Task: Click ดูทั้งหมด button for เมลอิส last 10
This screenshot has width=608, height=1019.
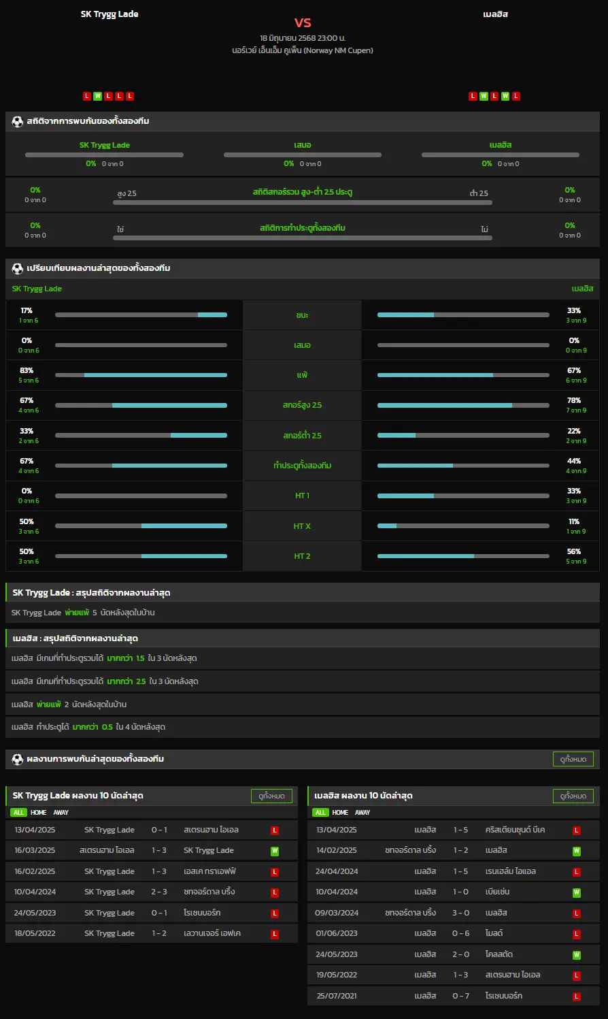Action: (x=573, y=796)
